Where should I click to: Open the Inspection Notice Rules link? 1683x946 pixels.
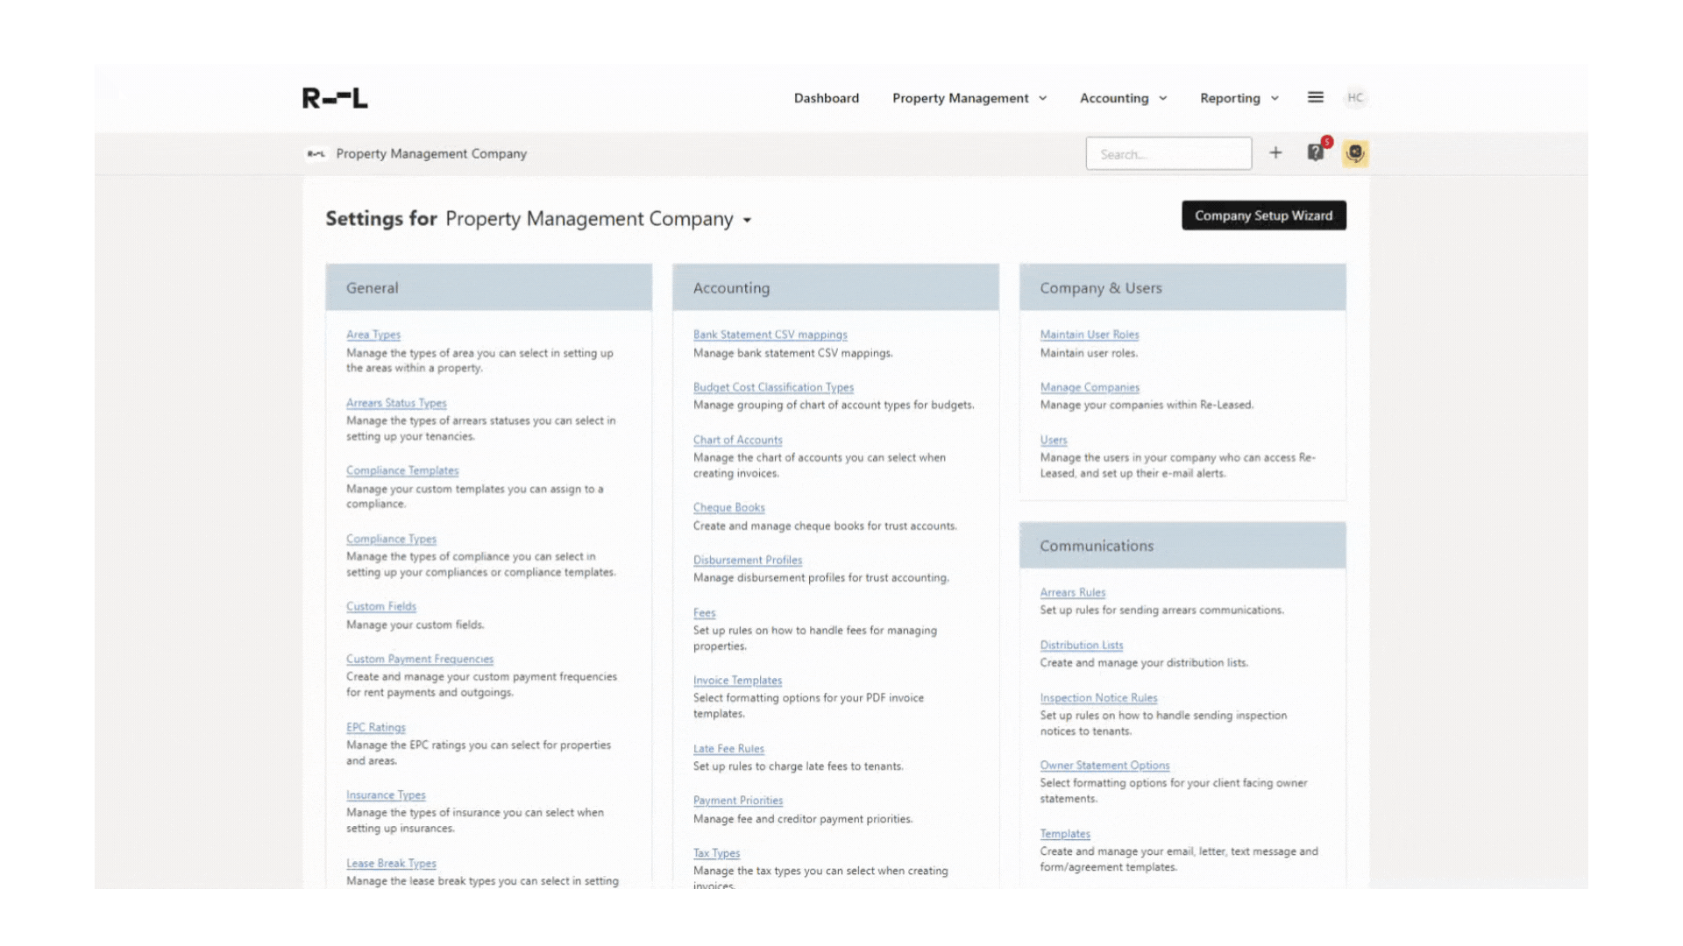[1098, 698]
